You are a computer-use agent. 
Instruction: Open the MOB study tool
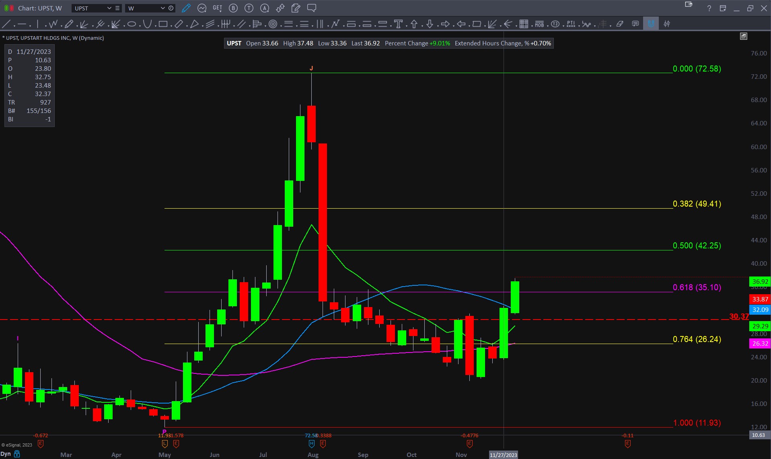click(x=539, y=24)
